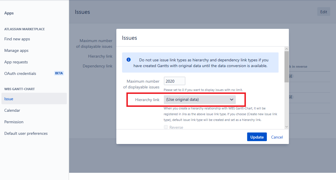Select the Issue item under WBS Gantt-Chart

pos(9,99)
